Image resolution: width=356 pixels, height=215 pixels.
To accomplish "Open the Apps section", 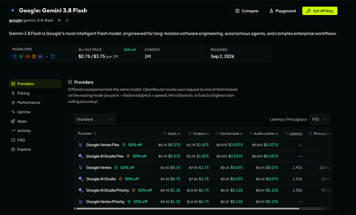I will 35,121.
